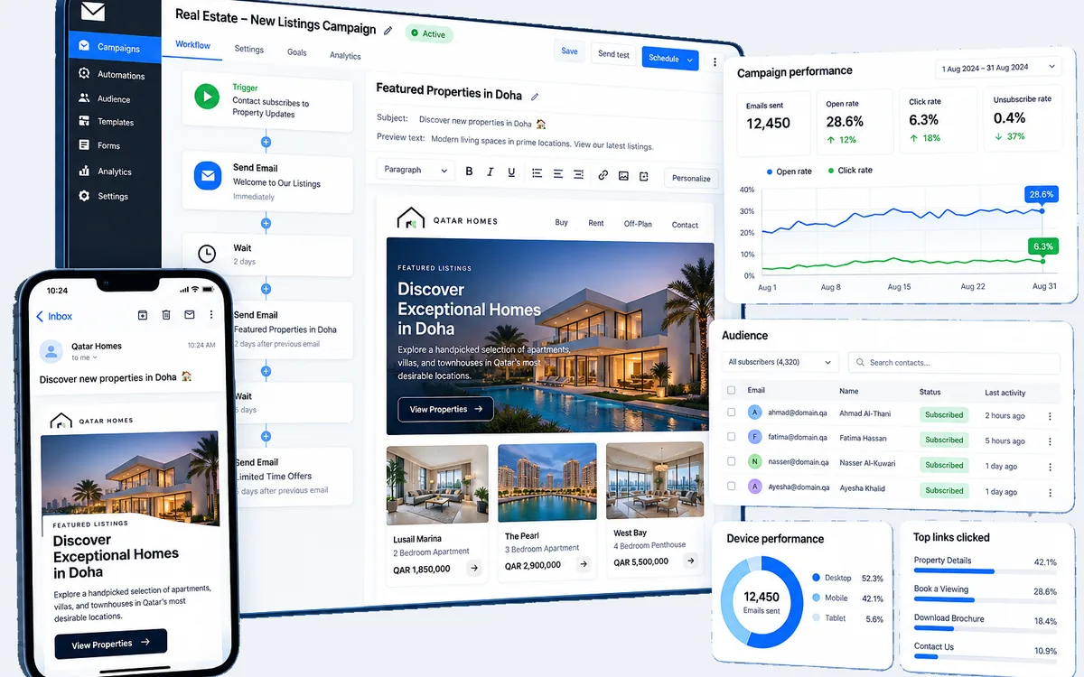1084x677 pixels.
Task: Switch to the Goals tab
Action: [x=297, y=52]
